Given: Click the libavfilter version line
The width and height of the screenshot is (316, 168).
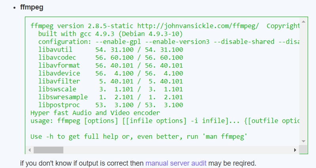Looking at the screenshot, I should [x=110, y=81].
